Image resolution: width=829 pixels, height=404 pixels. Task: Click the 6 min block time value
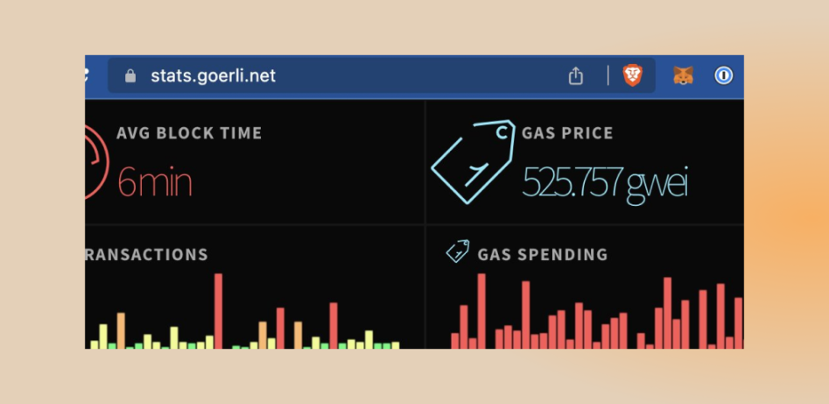click(154, 181)
